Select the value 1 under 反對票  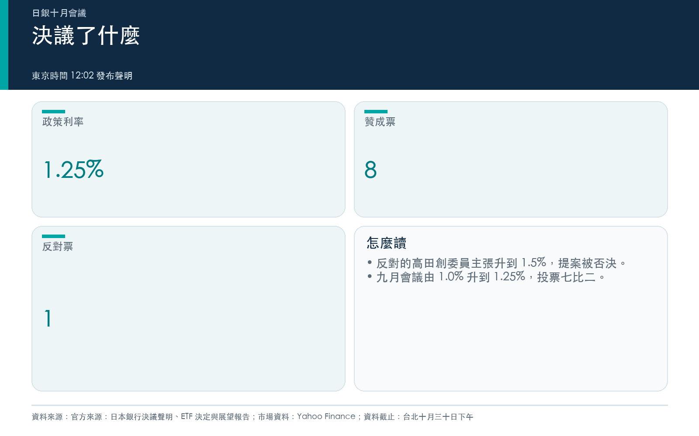48,318
